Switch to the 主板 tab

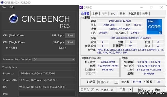(x=95, y=14)
